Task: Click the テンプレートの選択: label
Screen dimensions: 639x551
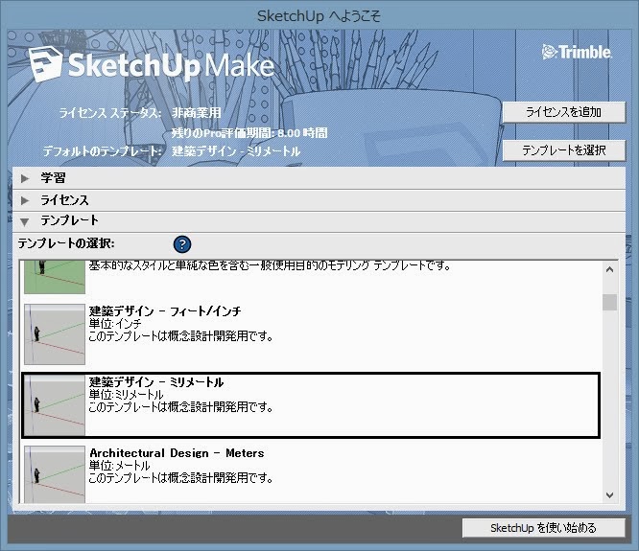Action: coord(66,243)
